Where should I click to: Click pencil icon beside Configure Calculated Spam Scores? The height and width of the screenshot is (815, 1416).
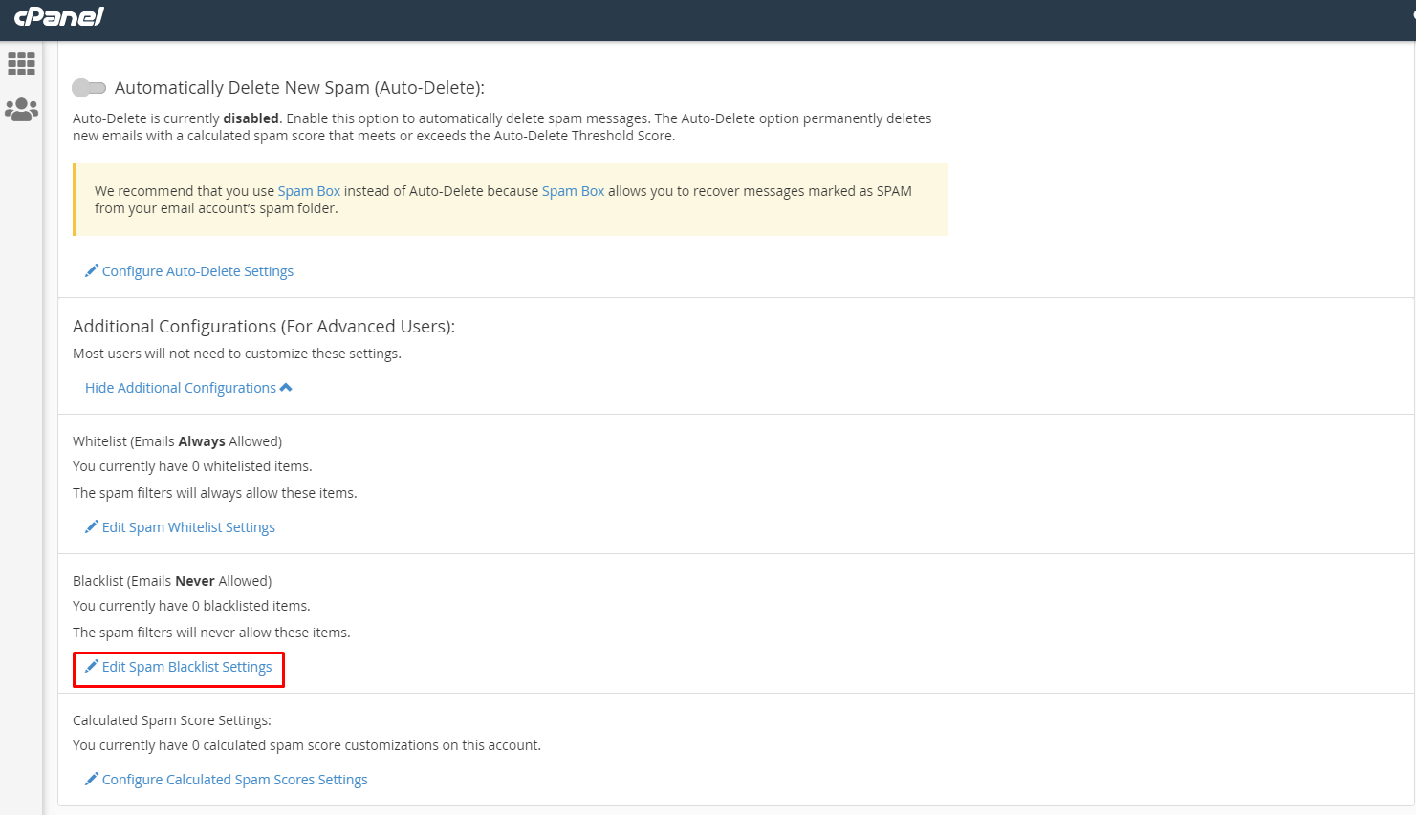tap(92, 779)
